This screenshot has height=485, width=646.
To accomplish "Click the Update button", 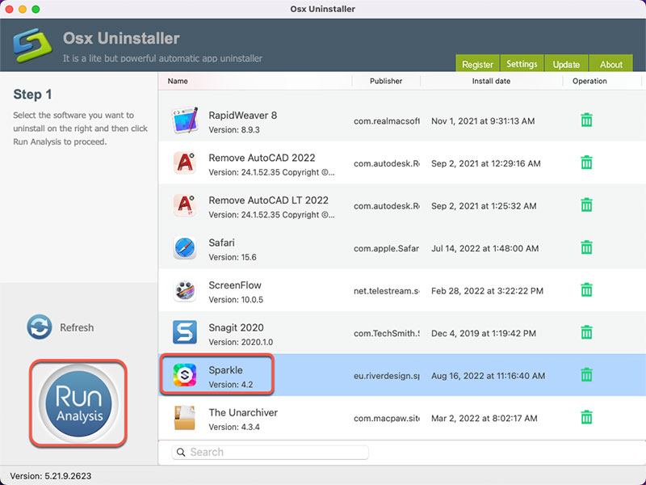I will pyautogui.click(x=566, y=64).
